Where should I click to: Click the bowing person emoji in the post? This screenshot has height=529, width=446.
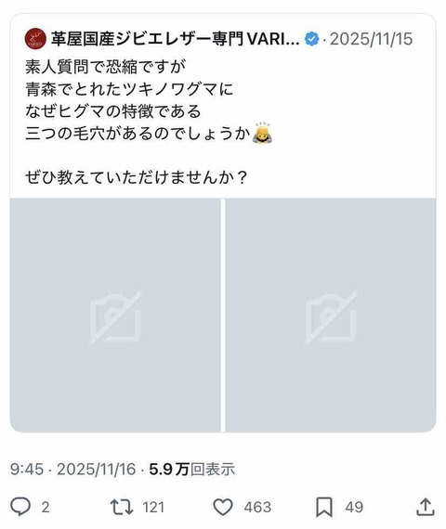click(x=263, y=133)
